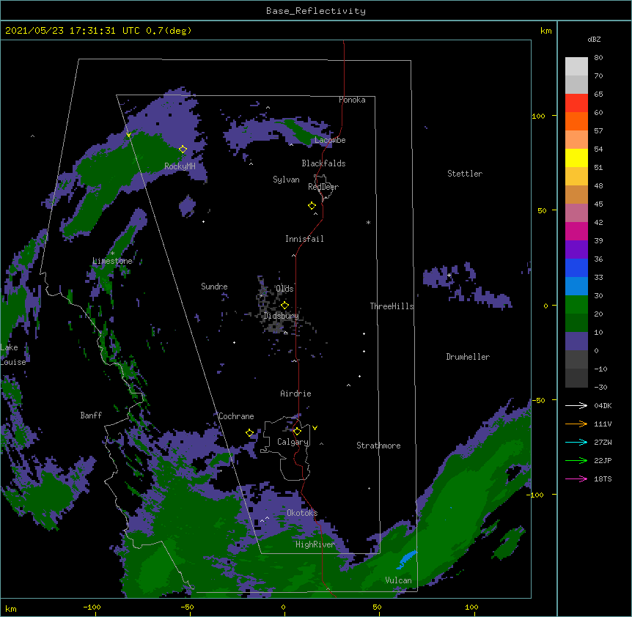The height and width of the screenshot is (617, 632).
Task: Pick the lightest gray swatch at scale top
Action: point(576,66)
